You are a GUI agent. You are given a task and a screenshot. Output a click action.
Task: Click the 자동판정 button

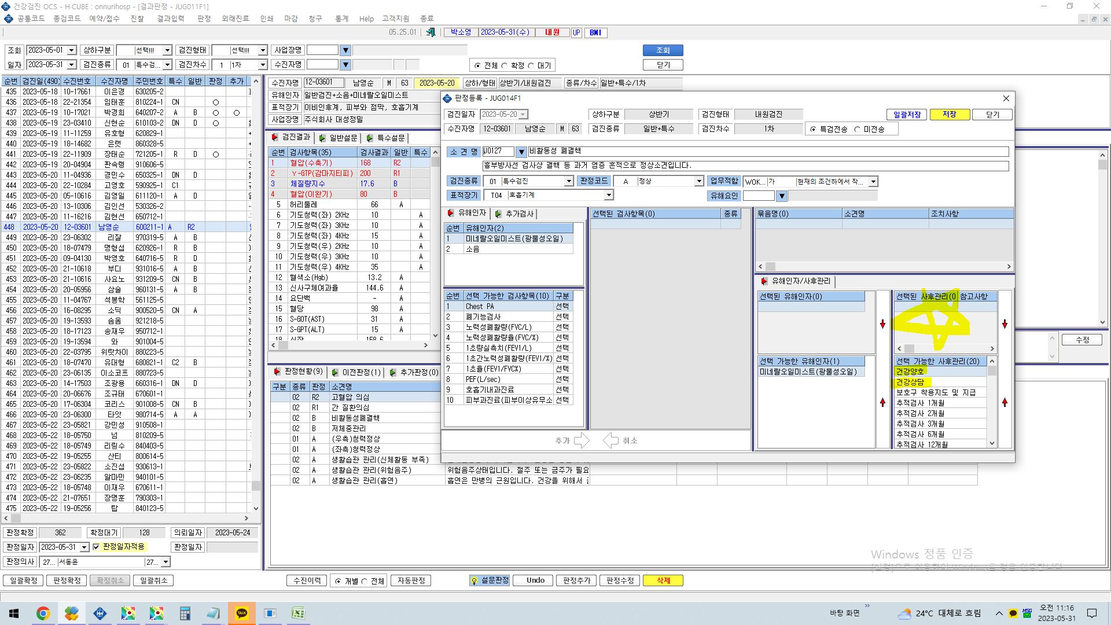point(411,580)
